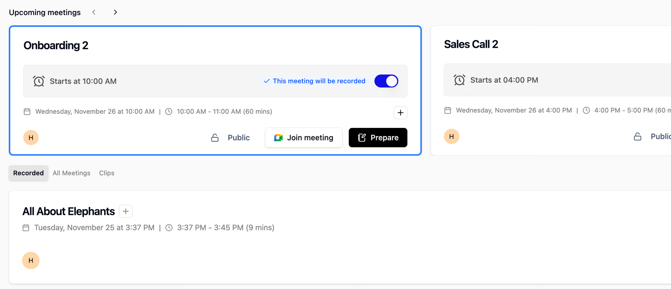Click 'This meeting will be recorded' text
The height and width of the screenshot is (289, 671).
click(319, 81)
